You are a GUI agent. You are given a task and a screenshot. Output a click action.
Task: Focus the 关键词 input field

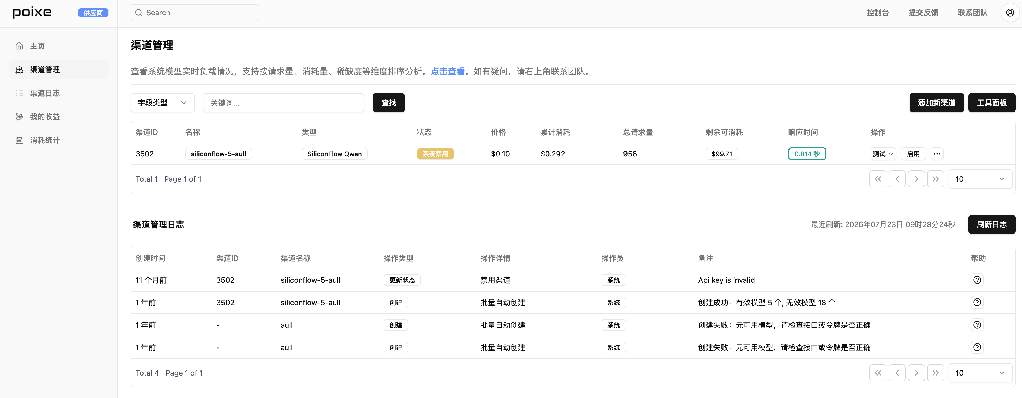coord(284,103)
